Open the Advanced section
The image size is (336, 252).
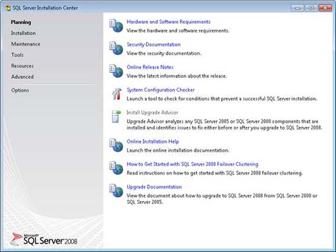(x=22, y=77)
